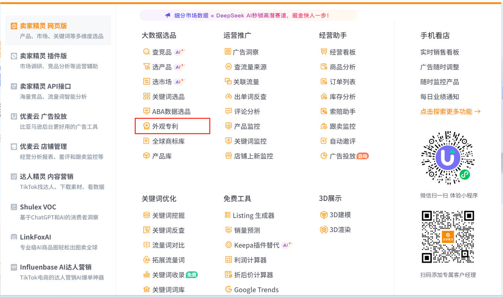Screen dimensions: 503x297
Task: Click the 跟卖监控 icon
Action: click(x=324, y=126)
